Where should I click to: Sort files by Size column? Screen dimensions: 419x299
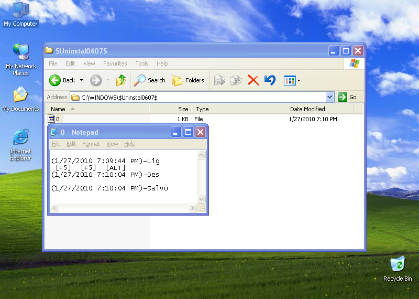(170, 109)
